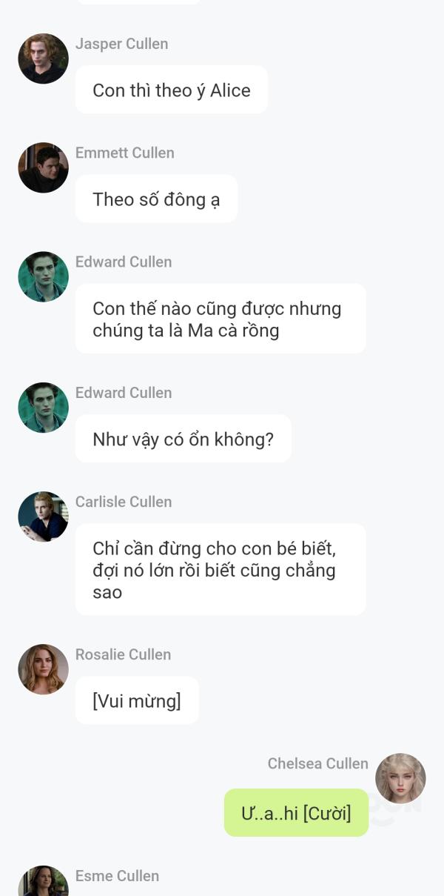Tap the 'Như vậy có ổn không?' bubble
This screenshot has width=444, height=896.
184,439
